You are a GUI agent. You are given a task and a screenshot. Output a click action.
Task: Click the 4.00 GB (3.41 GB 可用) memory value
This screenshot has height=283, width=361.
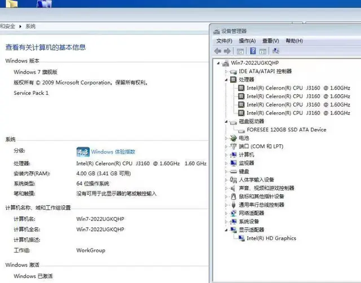click(103, 173)
